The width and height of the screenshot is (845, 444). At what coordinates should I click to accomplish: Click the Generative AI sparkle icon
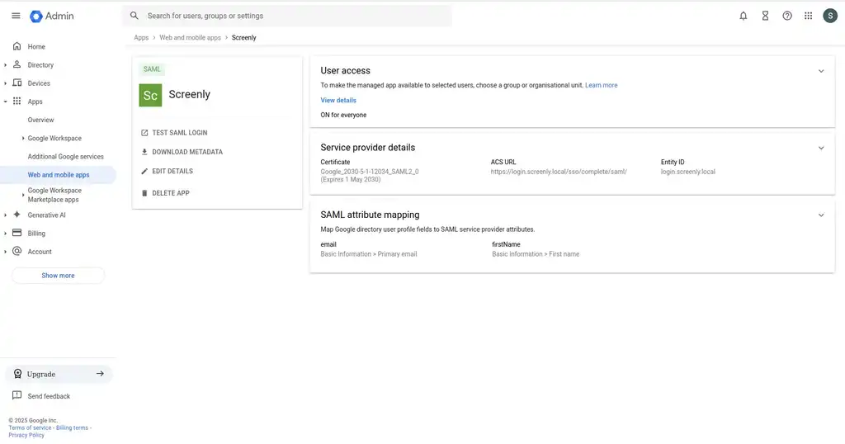tap(17, 215)
